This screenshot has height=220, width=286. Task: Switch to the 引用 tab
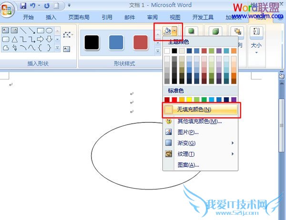click(107, 17)
